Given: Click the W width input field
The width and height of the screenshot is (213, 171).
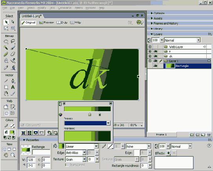Looking at the screenshot, I should [x=31, y=160].
